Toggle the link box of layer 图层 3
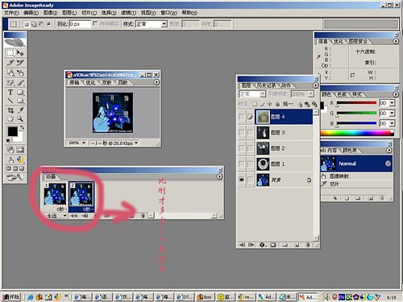Screen dimensions: 403x302 tap(251, 133)
